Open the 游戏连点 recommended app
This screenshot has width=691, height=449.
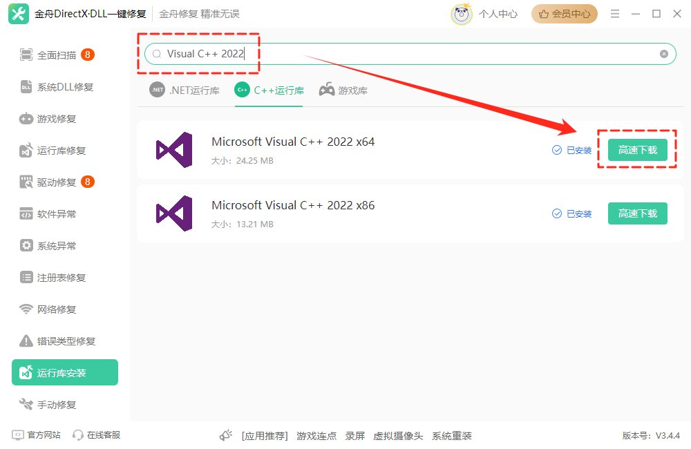coord(316,436)
